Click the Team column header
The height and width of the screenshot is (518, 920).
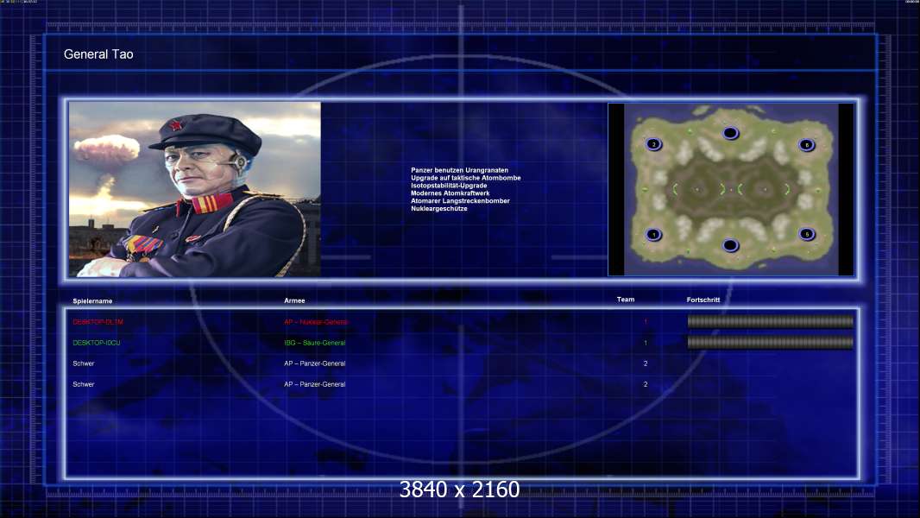(626, 300)
